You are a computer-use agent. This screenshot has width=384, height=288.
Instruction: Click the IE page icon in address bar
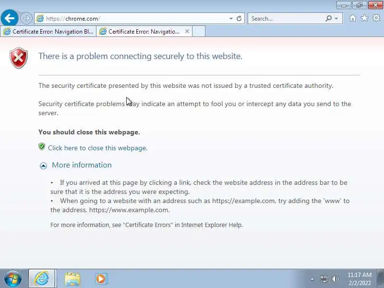click(x=40, y=18)
